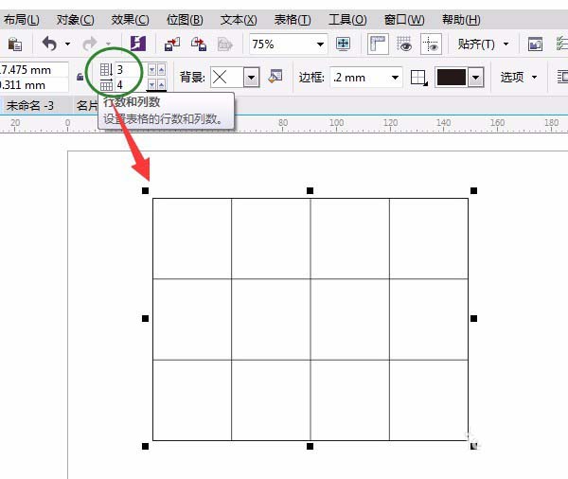The width and height of the screenshot is (568, 479).
Task: Click the Import file icon
Action: pyautogui.click(x=171, y=44)
